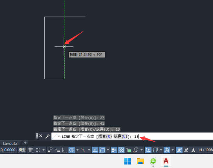This screenshot has height=168, width=213.
Task: Toggle 2D object snap icon
Action: coord(102,150)
